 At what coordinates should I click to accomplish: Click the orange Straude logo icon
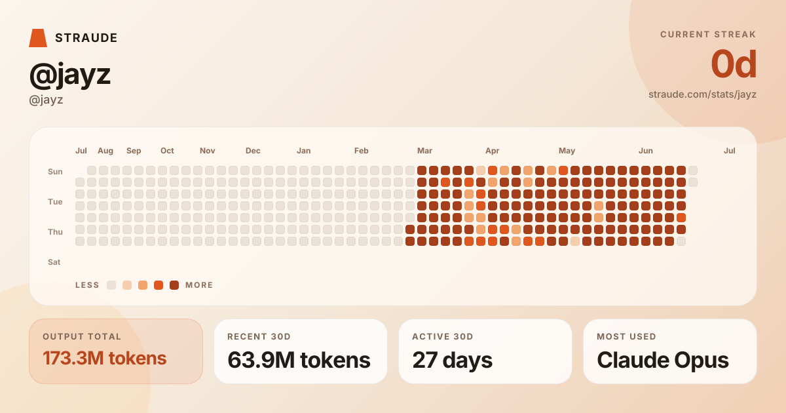38,38
